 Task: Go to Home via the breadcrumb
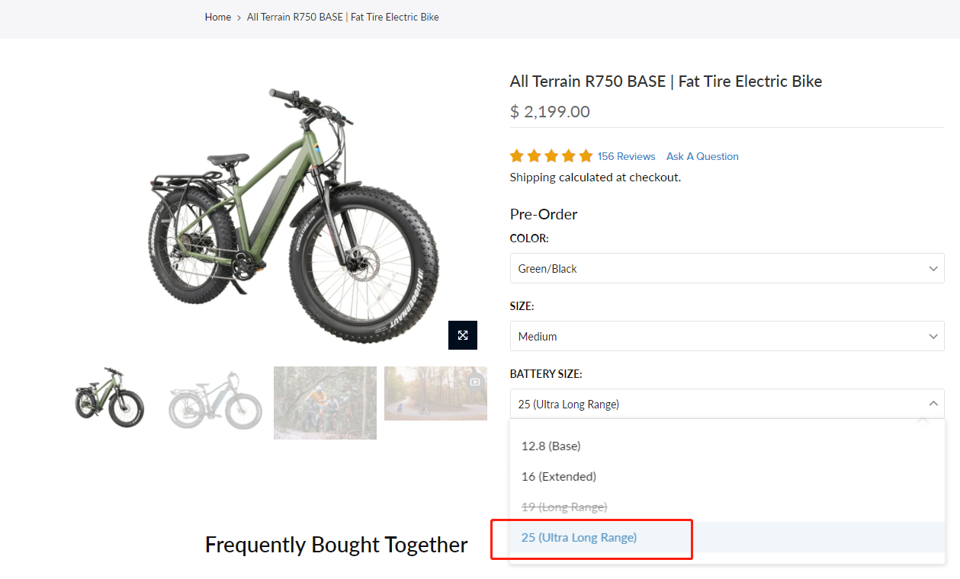click(218, 17)
